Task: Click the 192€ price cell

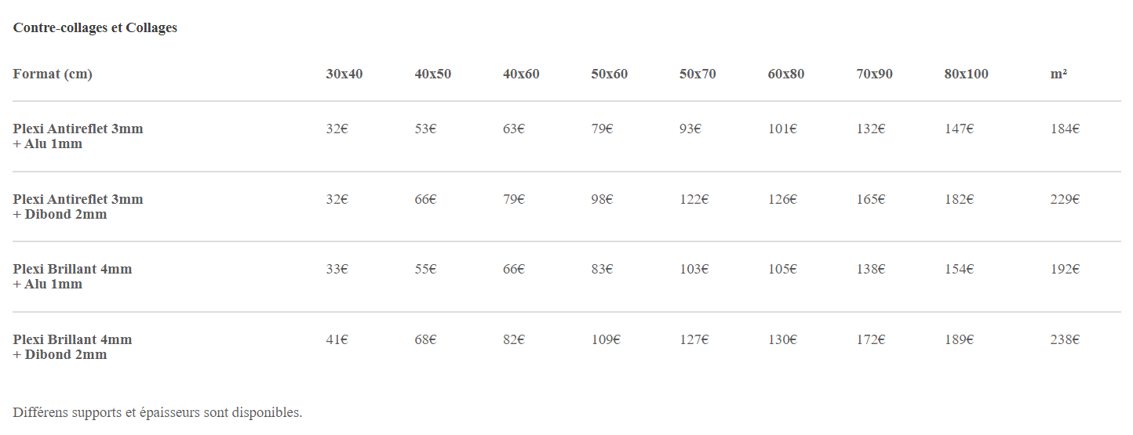Action: (1065, 269)
